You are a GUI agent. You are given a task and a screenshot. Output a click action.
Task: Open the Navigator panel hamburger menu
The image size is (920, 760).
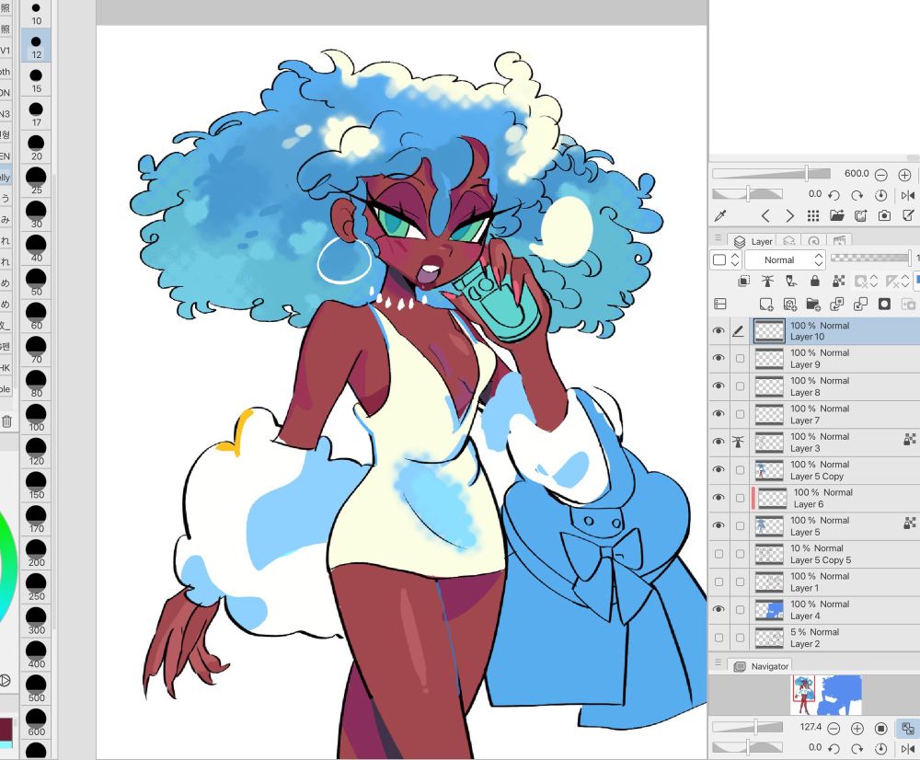pyautogui.click(x=718, y=662)
